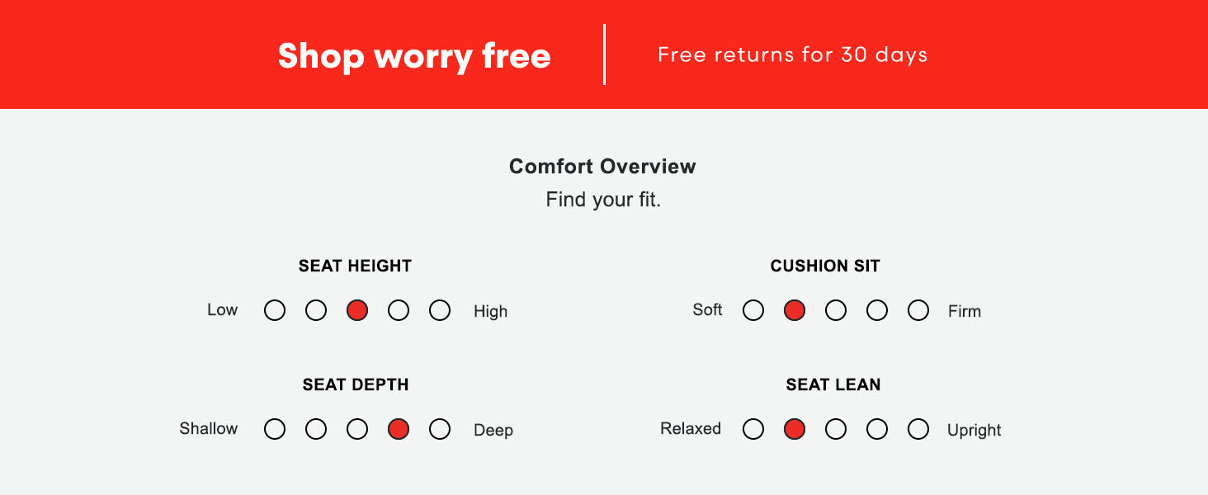Select the most relaxed Seat Lean circle
1208x495 pixels.
coord(753,429)
